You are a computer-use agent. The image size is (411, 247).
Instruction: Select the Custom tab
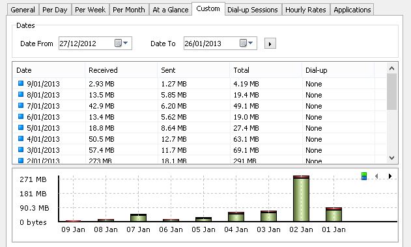208,8
